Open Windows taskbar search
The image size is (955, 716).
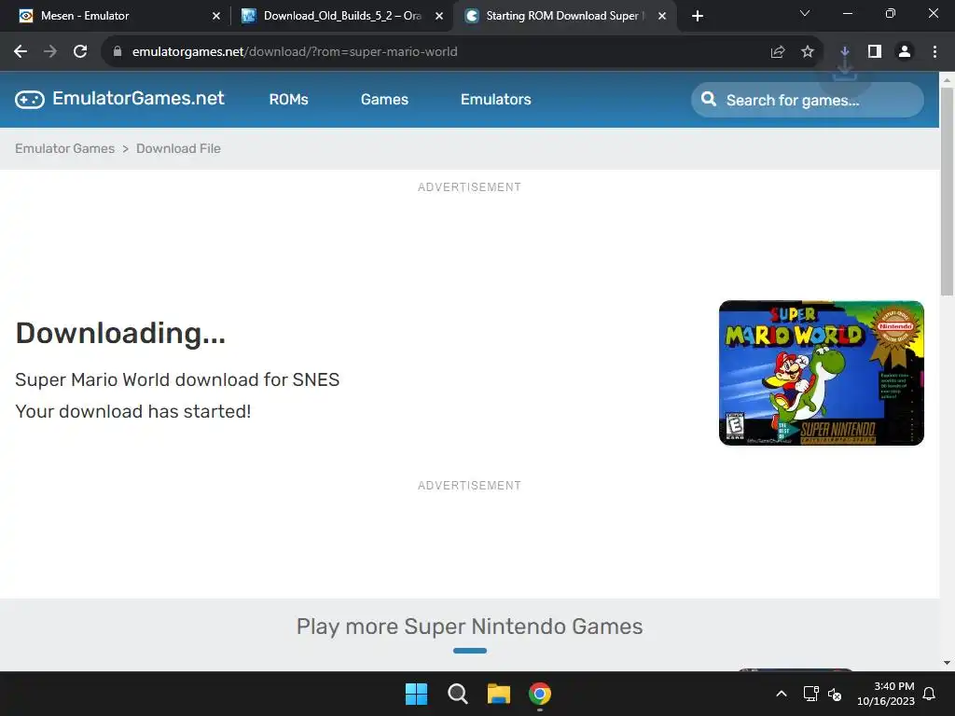tap(457, 694)
